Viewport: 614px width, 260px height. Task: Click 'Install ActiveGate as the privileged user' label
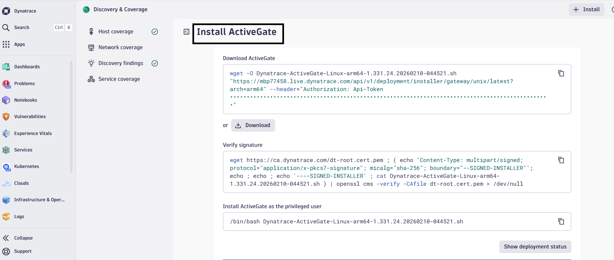pos(272,206)
